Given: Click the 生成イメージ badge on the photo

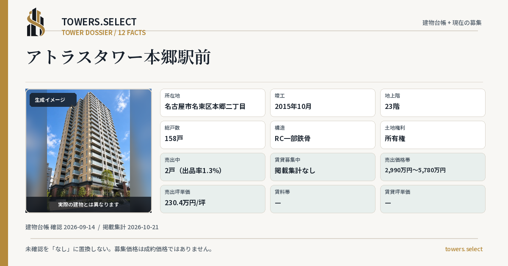Looking at the screenshot, I should pyautogui.click(x=53, y=100).
